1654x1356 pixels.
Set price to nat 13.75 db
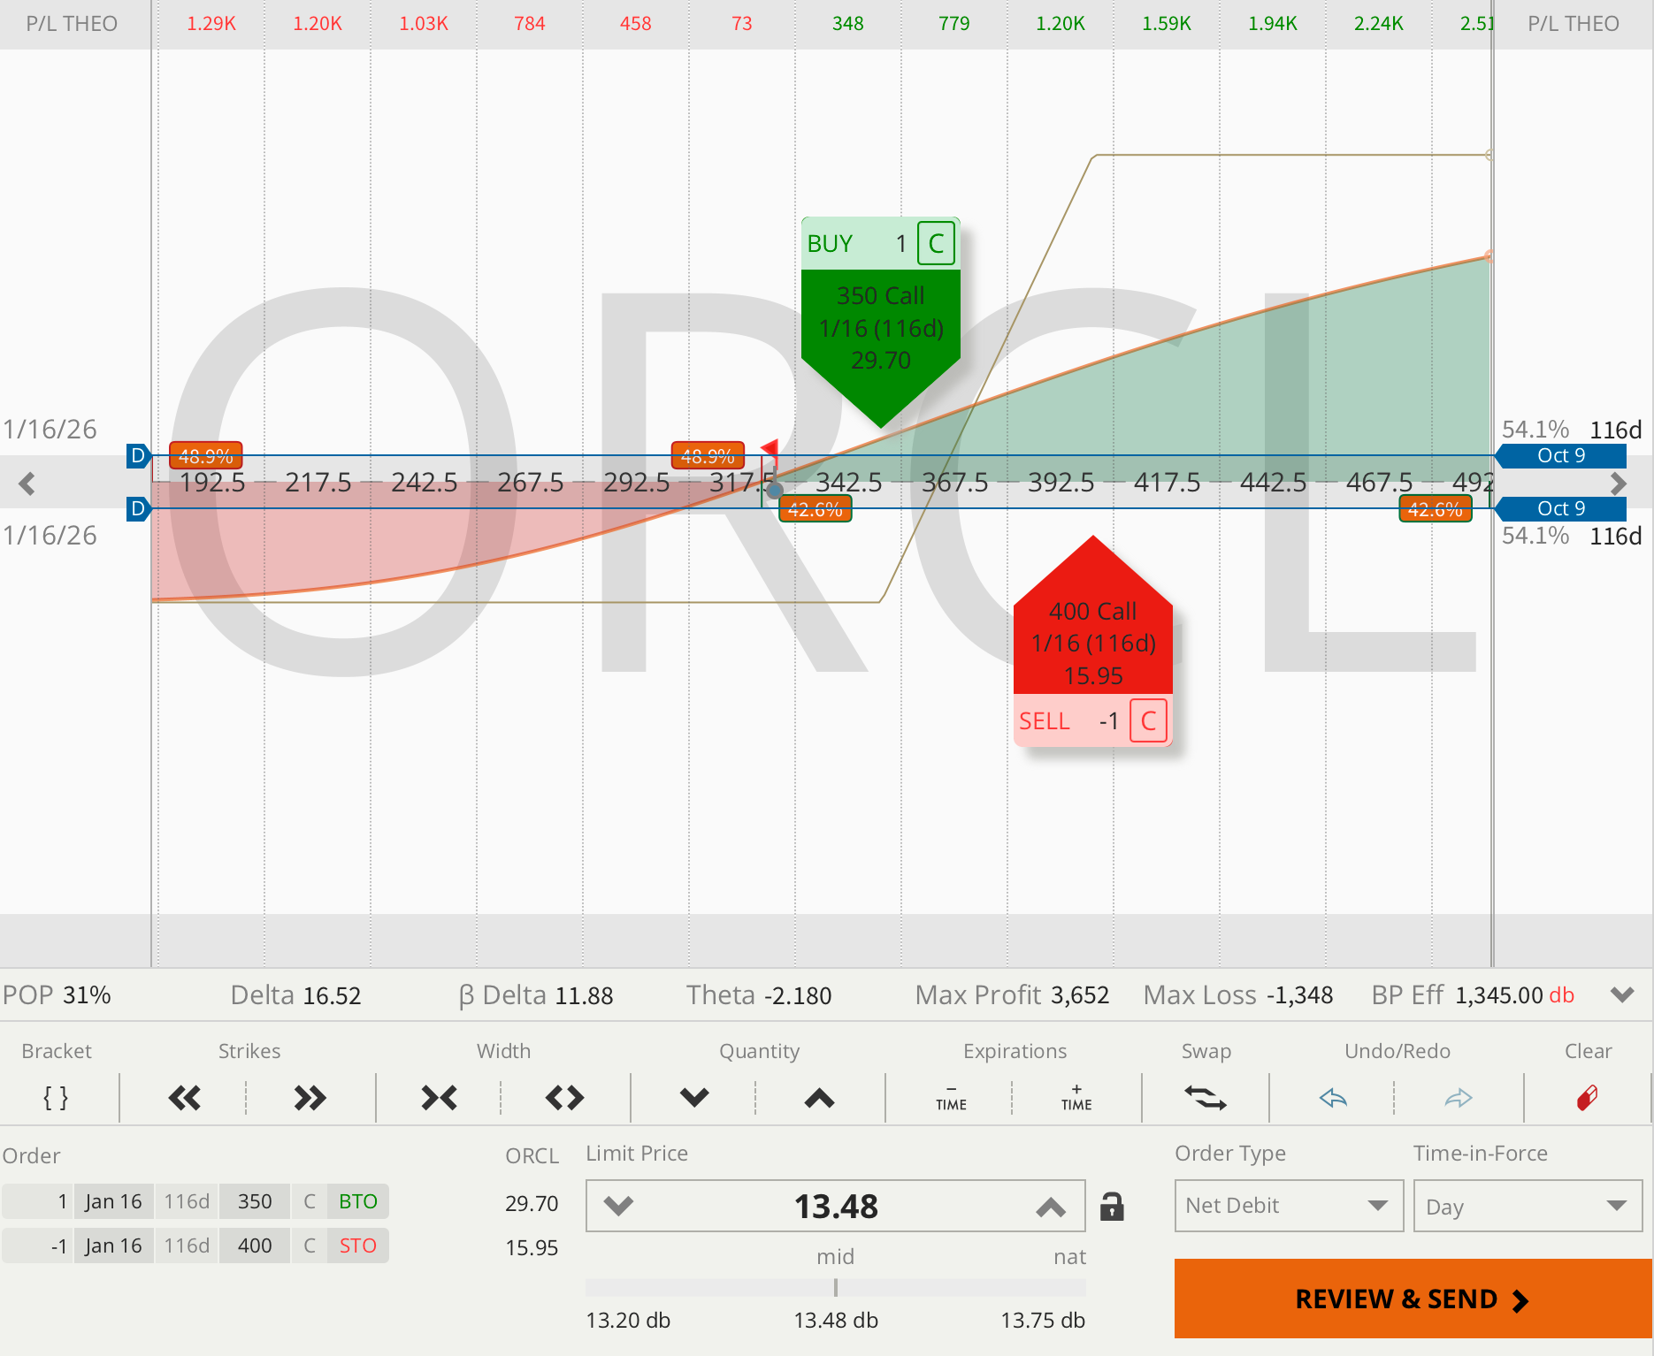coord(1043,1320)
